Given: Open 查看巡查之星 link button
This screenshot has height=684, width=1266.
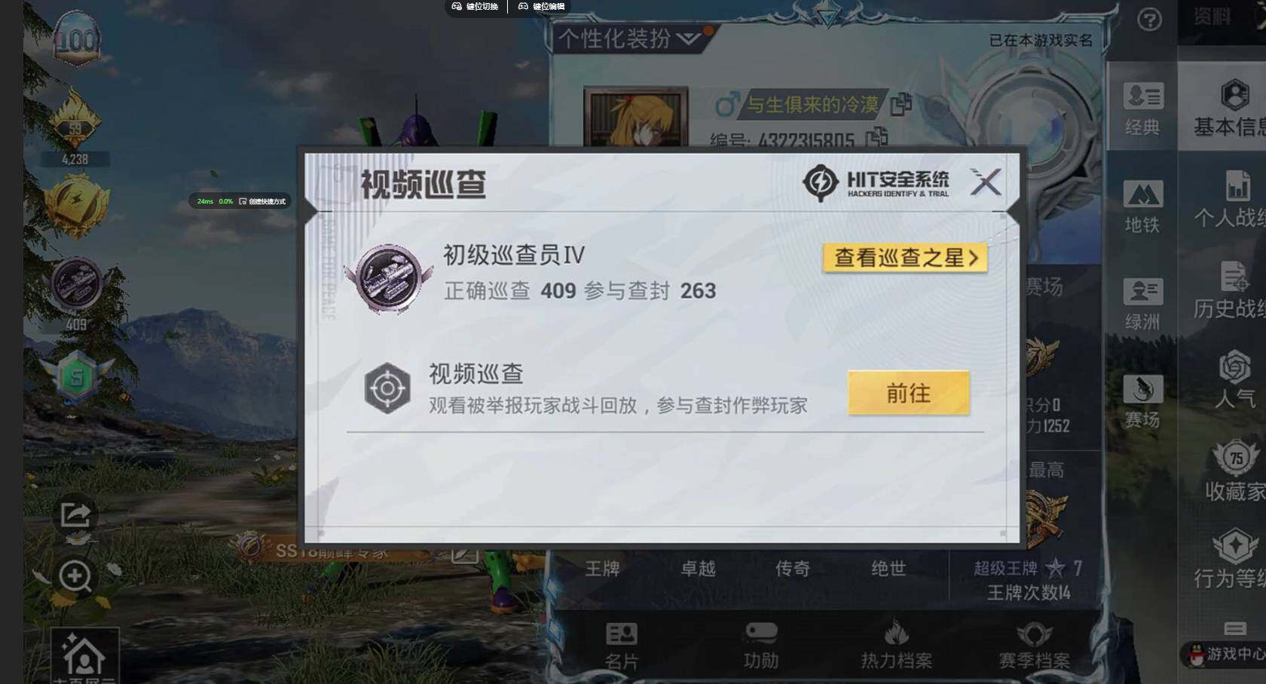Looking at the screenshot, I should 905,258.
